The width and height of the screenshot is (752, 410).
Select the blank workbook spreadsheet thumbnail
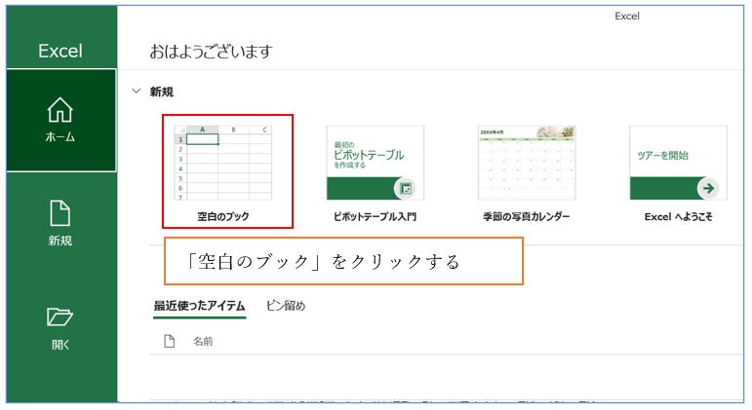click(x=222, y=163)
